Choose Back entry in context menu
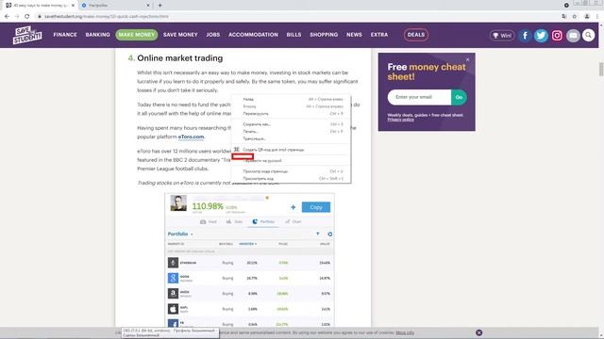 coord(291,99)
